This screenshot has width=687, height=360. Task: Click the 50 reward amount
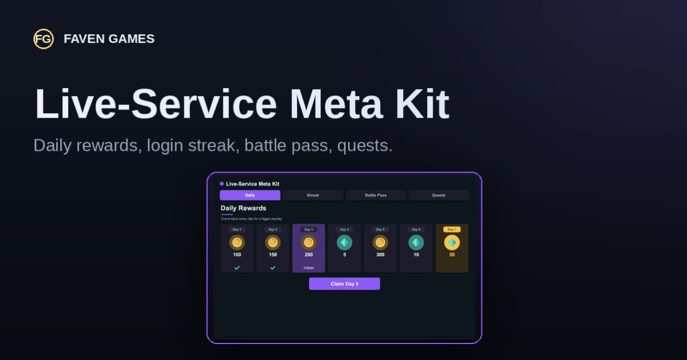pos(452,255)
